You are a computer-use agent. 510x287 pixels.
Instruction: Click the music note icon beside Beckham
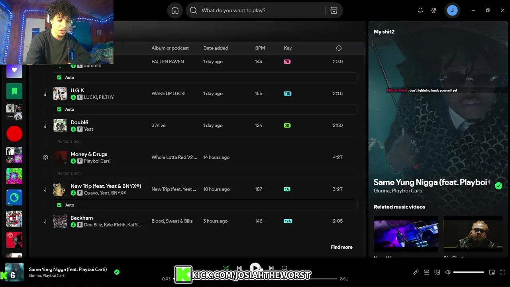[x=45, y=221]
